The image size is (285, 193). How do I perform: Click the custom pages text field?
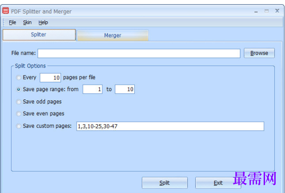coord(170,126)
